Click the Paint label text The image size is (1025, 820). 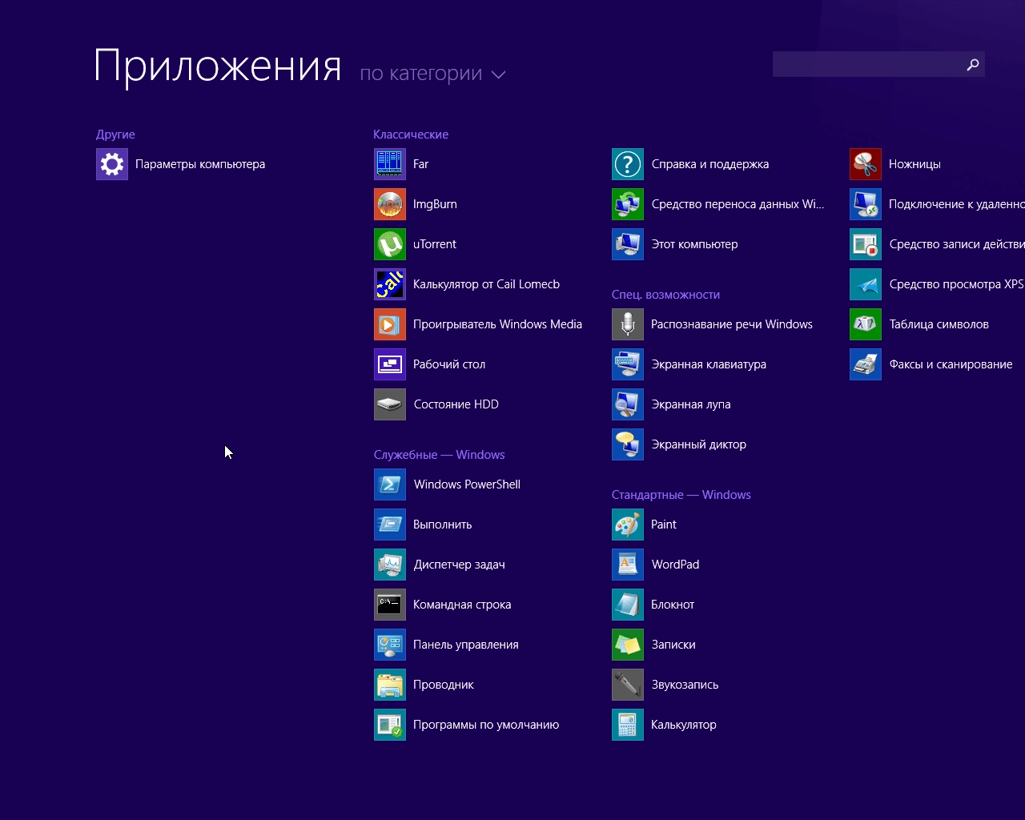[x=664, y=525]
